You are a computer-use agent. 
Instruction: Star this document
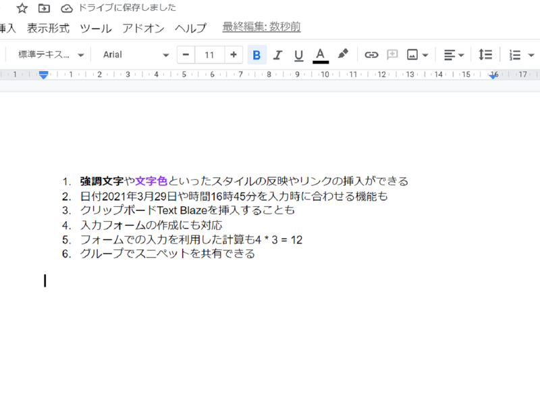coord(22,9)
